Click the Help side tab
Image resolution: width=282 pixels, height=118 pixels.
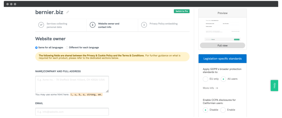coord(274,86)
